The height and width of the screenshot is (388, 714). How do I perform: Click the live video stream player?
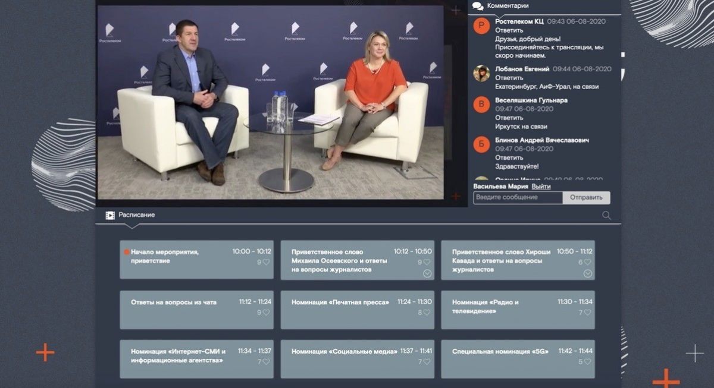271,102
